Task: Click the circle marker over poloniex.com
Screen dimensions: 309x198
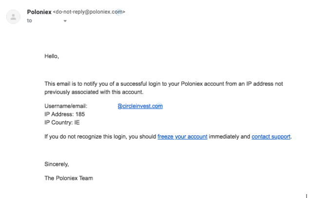Action: [x=119, y=12]
